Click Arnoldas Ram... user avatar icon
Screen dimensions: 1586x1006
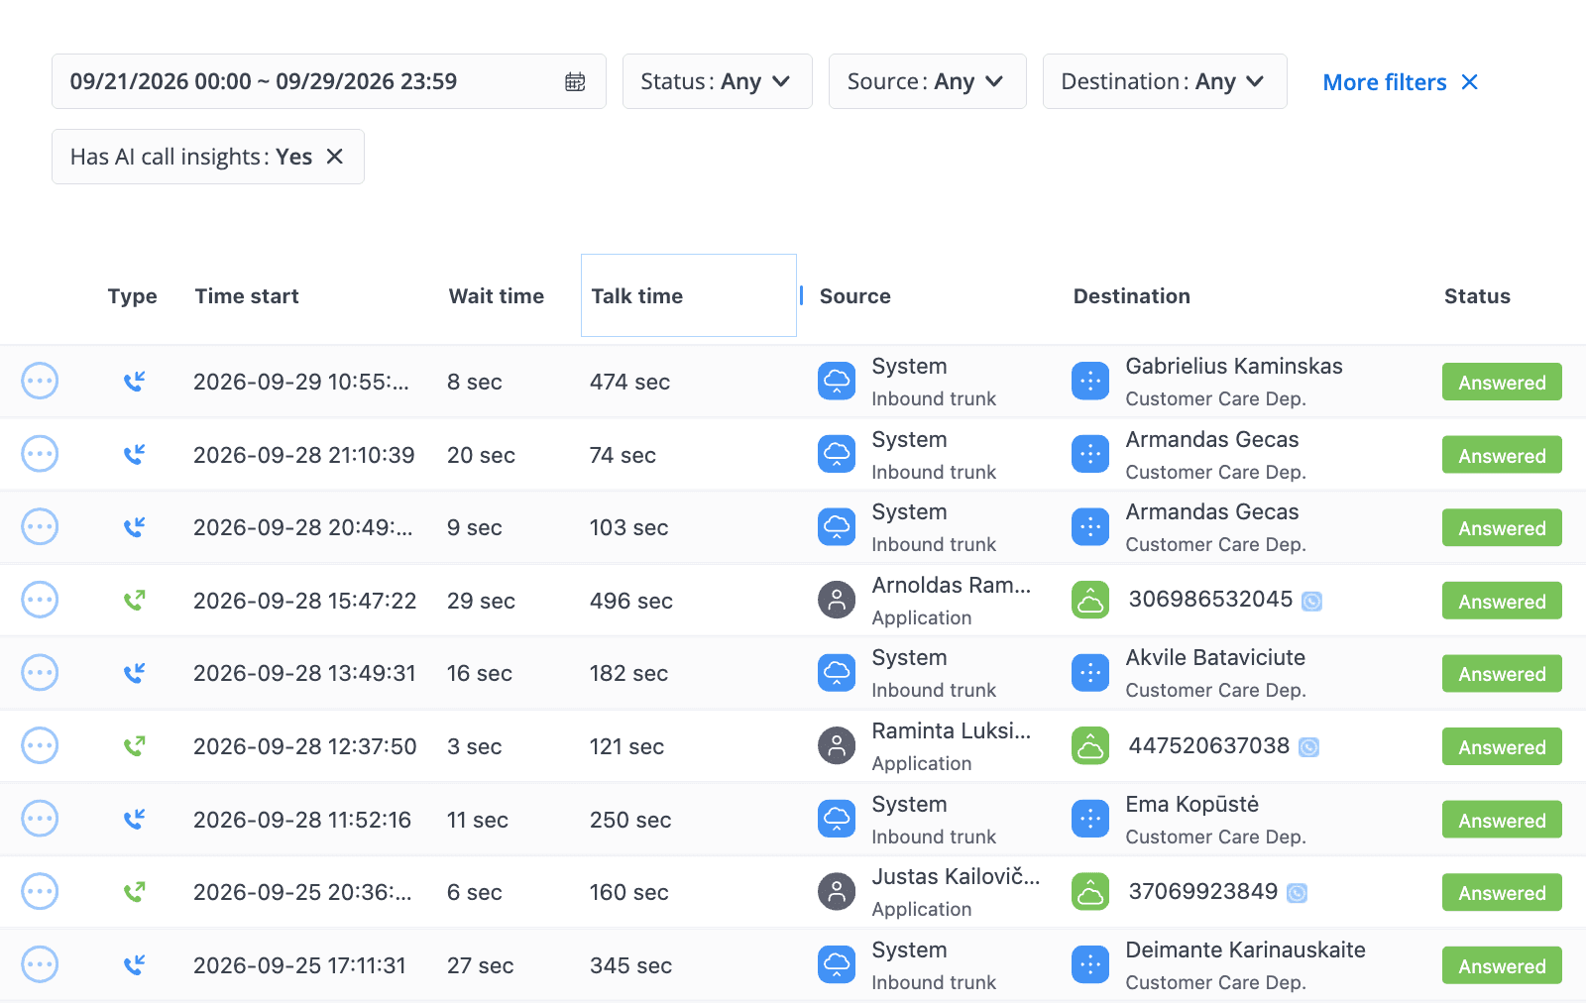point(837,600)
